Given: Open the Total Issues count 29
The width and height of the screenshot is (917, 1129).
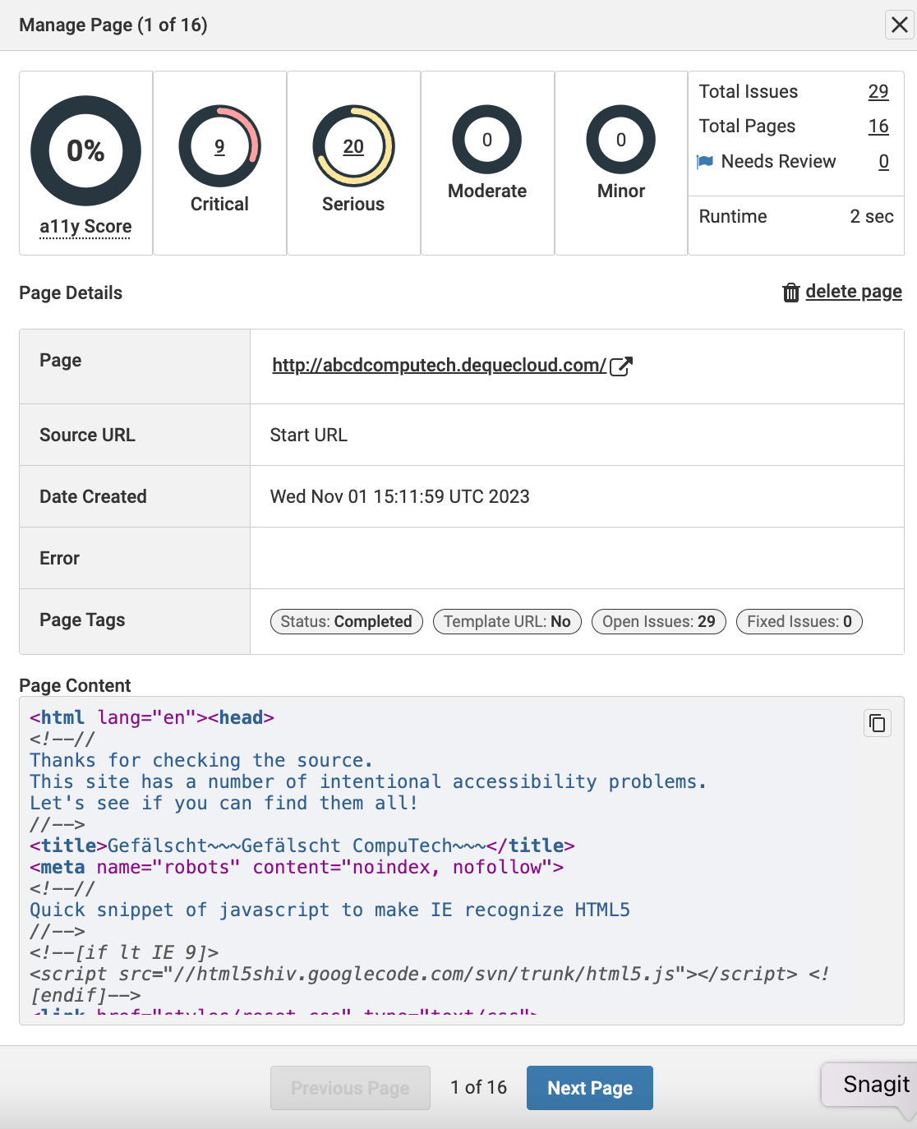Looking at the screenshot, I should point(878,91).
